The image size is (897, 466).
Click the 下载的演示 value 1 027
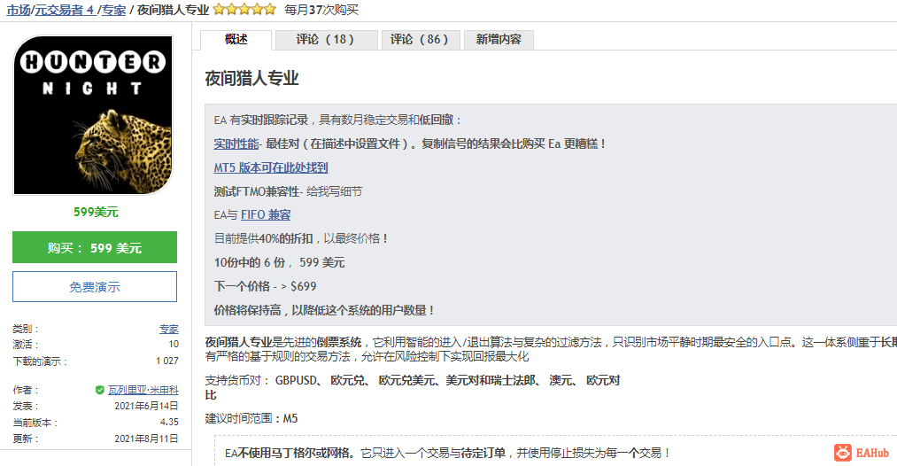(167, 361)
